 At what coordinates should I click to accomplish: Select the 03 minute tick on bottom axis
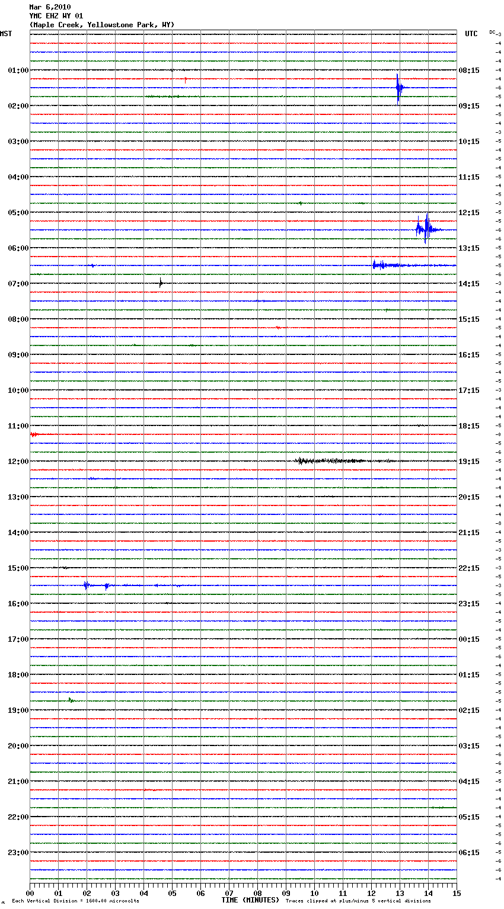click(x=115, y=893)
